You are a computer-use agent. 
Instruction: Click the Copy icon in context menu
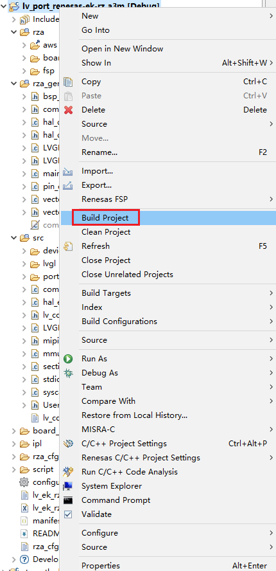[x=68, y=82]
